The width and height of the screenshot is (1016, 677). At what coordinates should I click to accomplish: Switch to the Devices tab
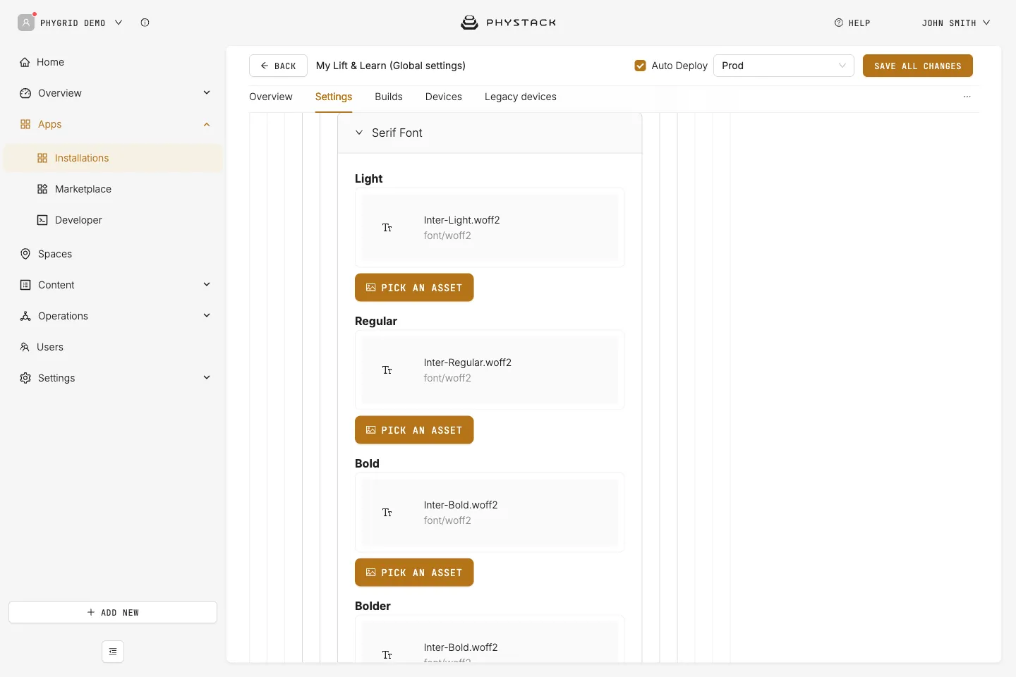(x=444, y=97)
